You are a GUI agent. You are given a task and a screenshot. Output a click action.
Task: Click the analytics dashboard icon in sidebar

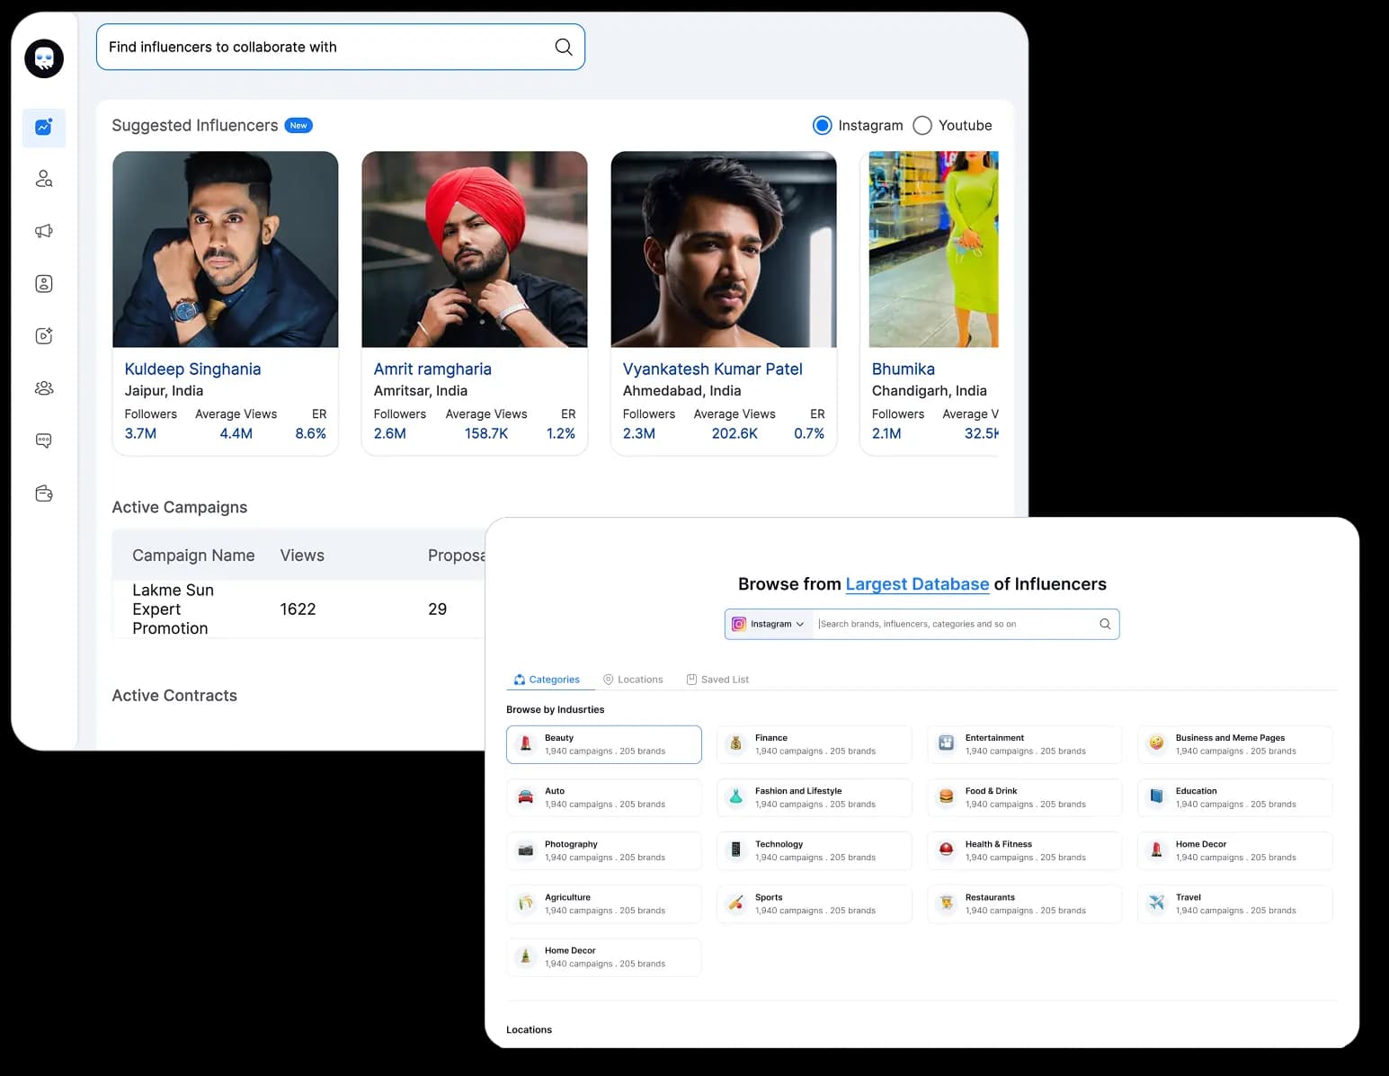point(43,128)
